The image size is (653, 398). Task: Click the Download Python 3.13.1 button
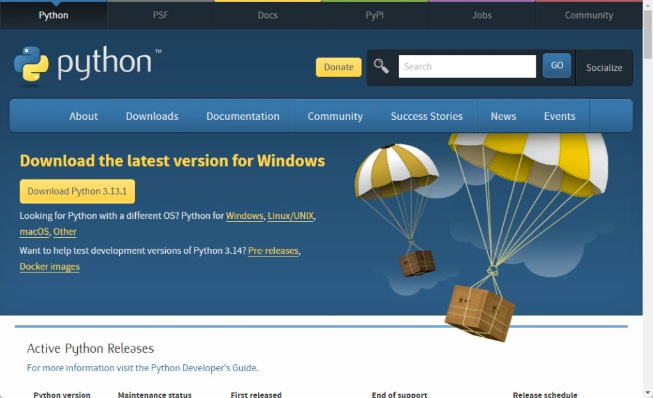tap(77, 191)
